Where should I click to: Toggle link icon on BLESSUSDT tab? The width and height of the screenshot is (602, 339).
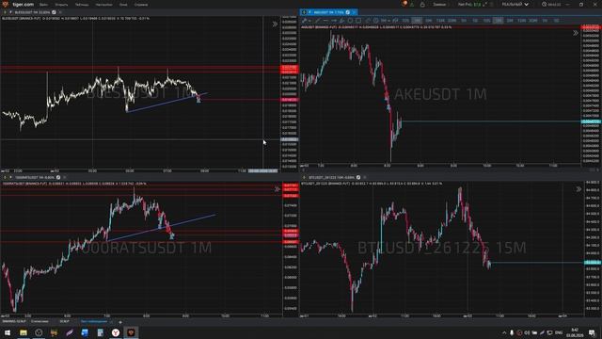[x=54, y=12]
